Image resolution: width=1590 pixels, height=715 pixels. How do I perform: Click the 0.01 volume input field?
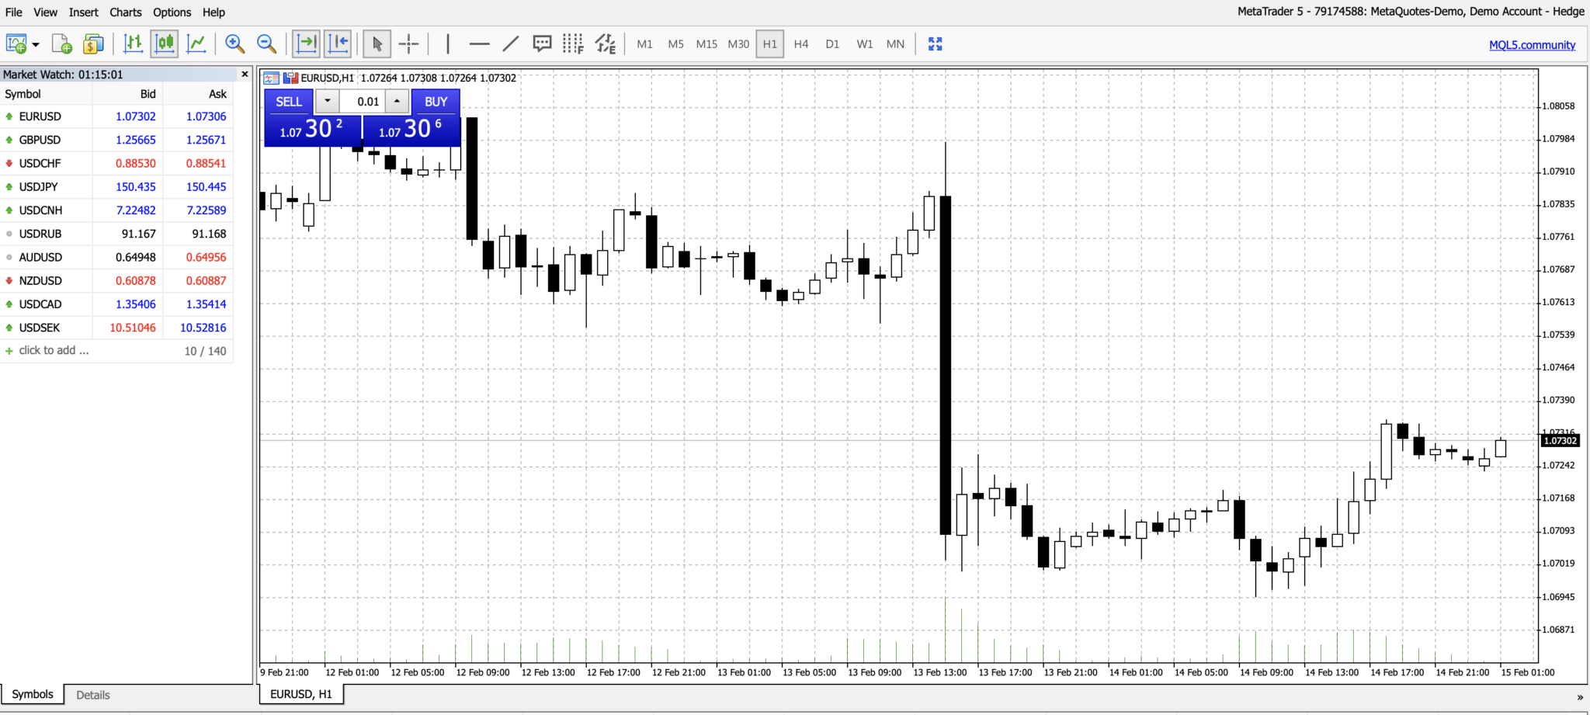click(x=363, y=102)
